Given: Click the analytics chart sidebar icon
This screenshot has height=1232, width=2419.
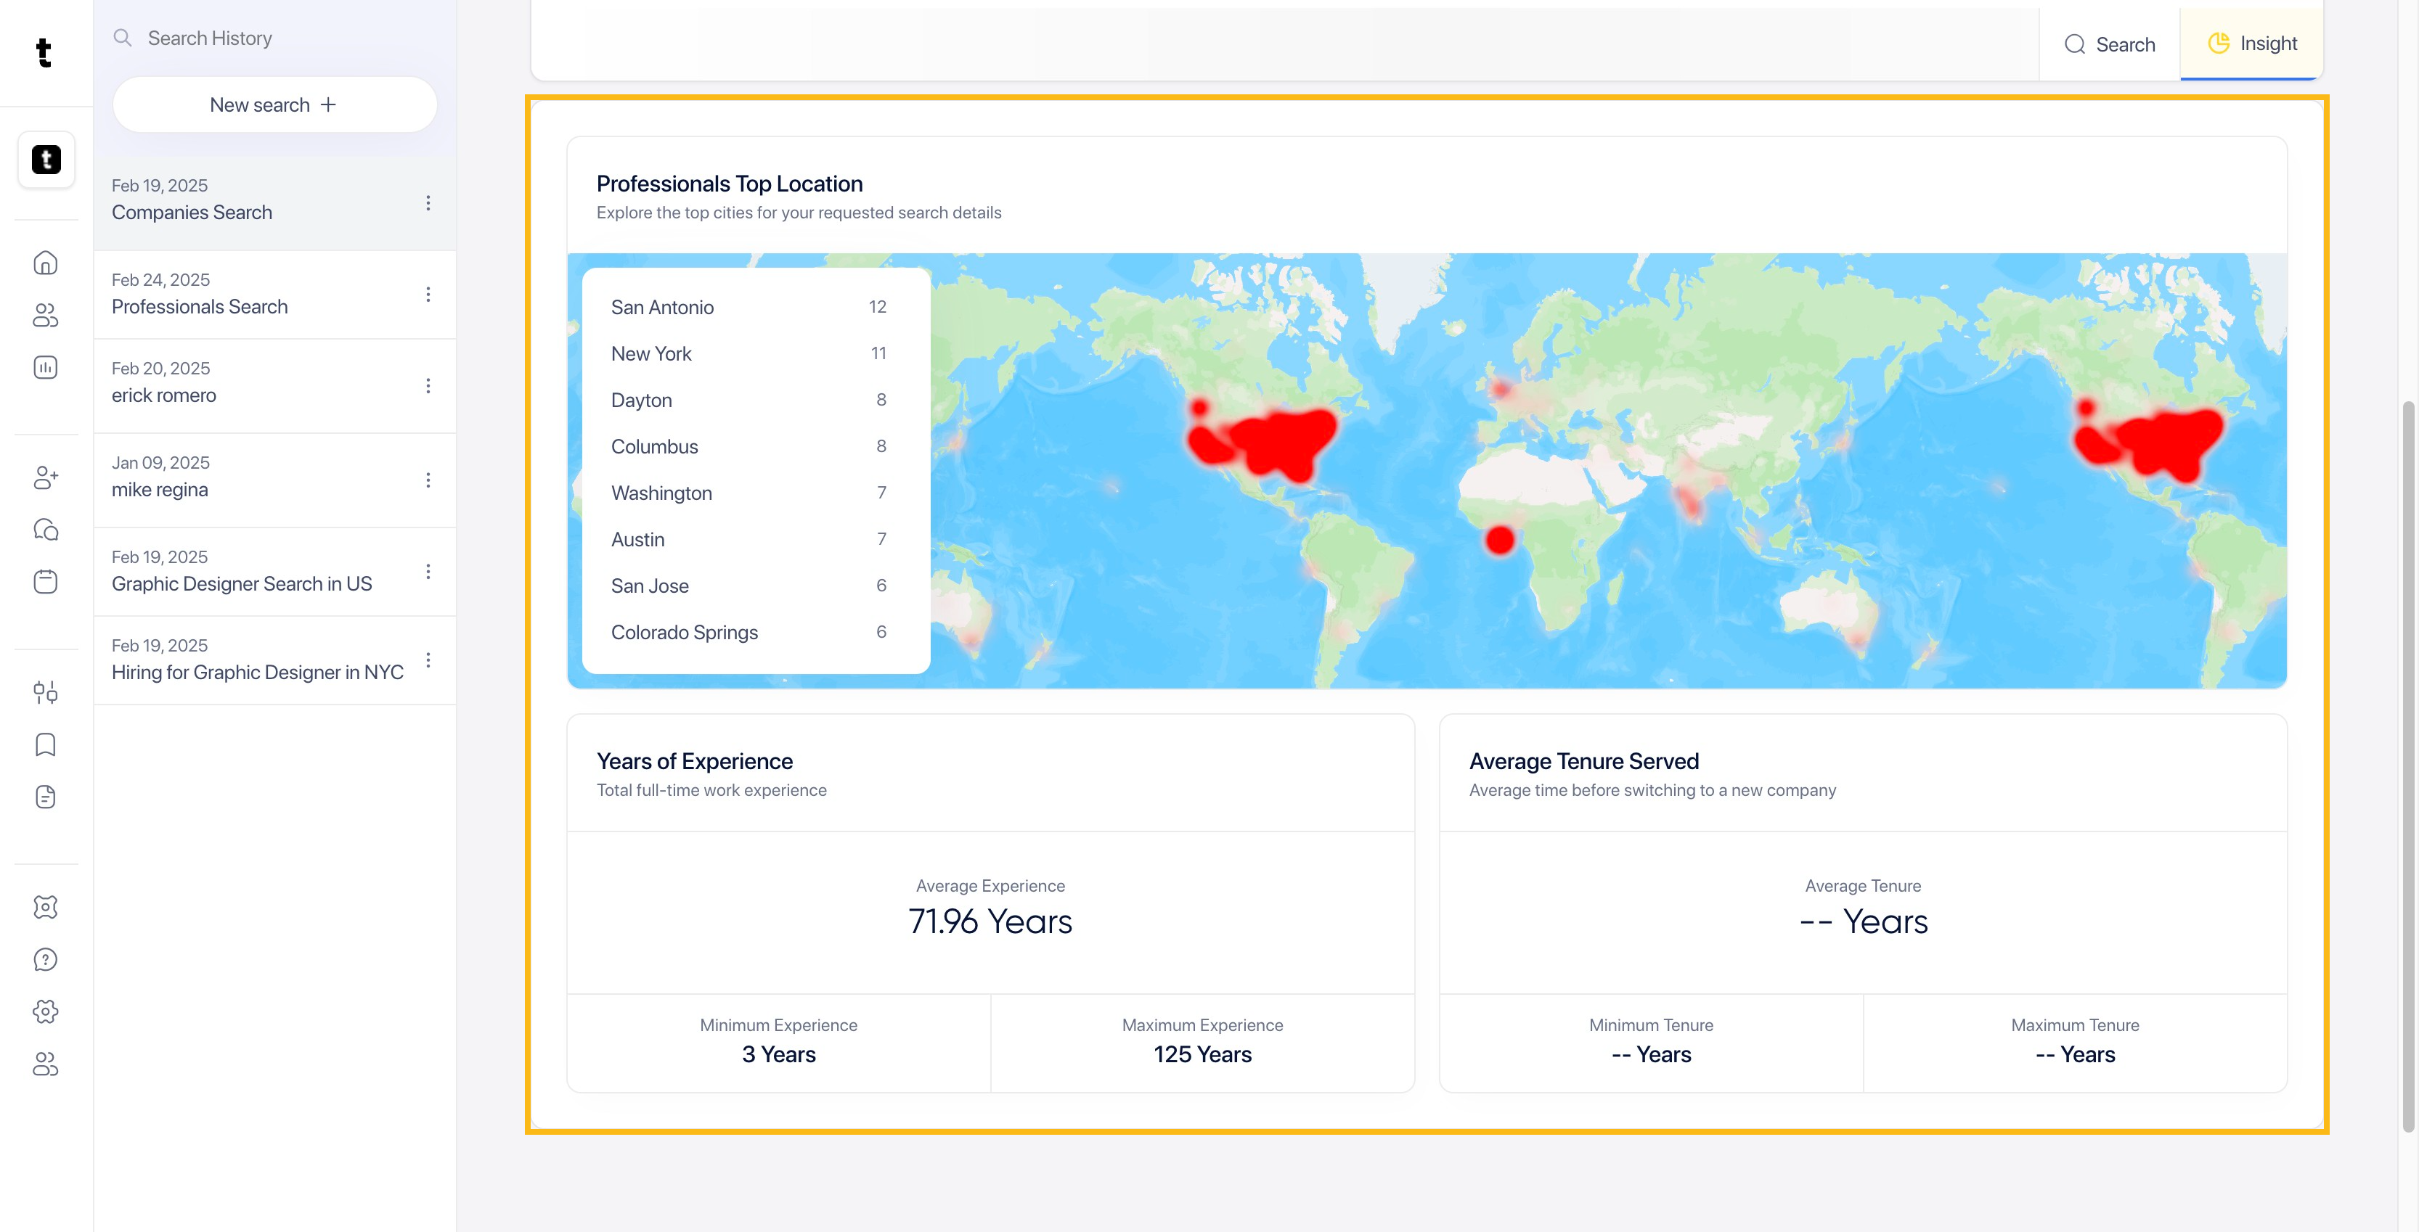Looking at the screenshot, I should 45,368.
